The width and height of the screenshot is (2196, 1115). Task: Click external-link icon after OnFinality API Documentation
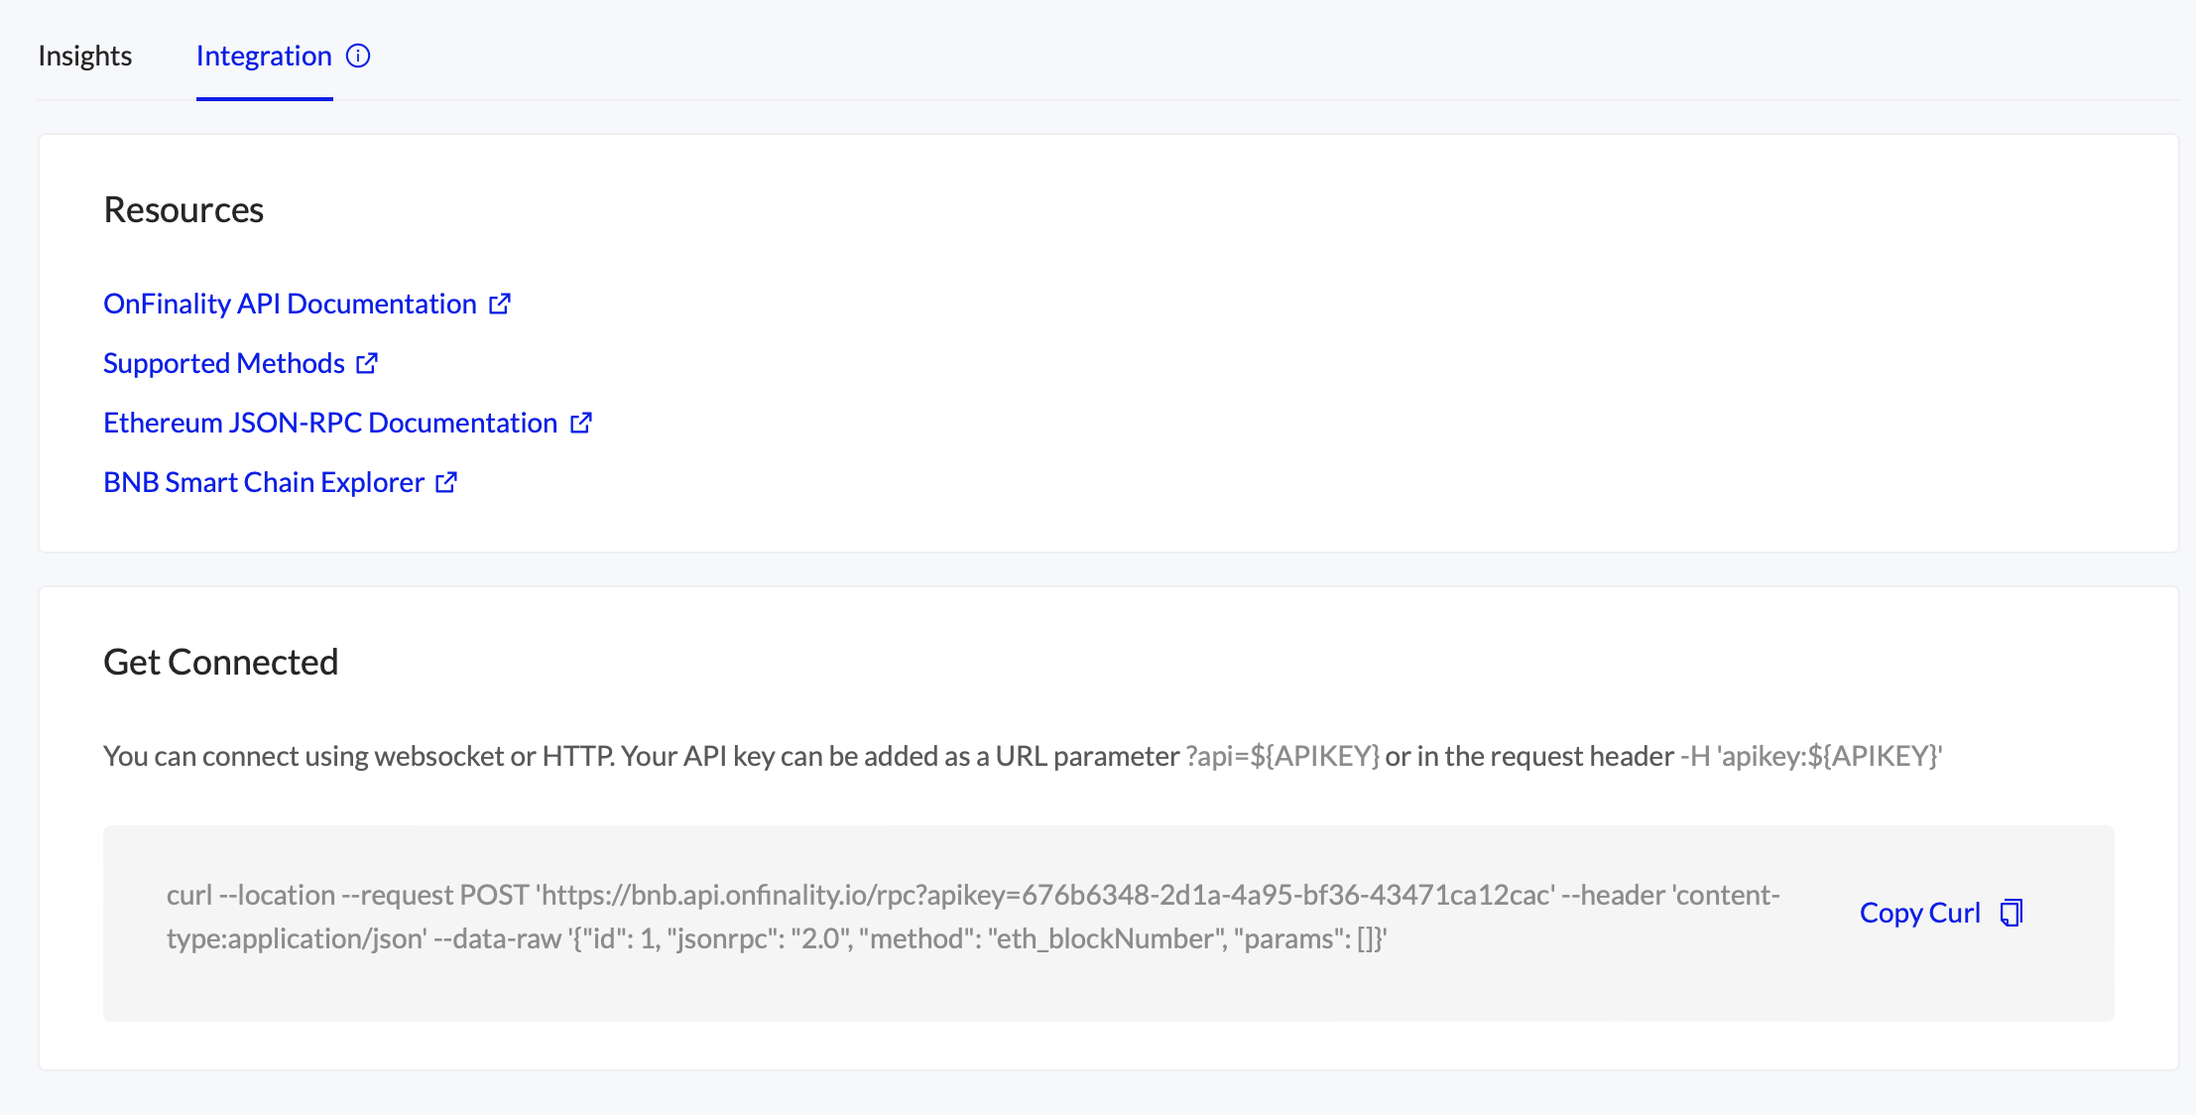click(x=500, y=304)
